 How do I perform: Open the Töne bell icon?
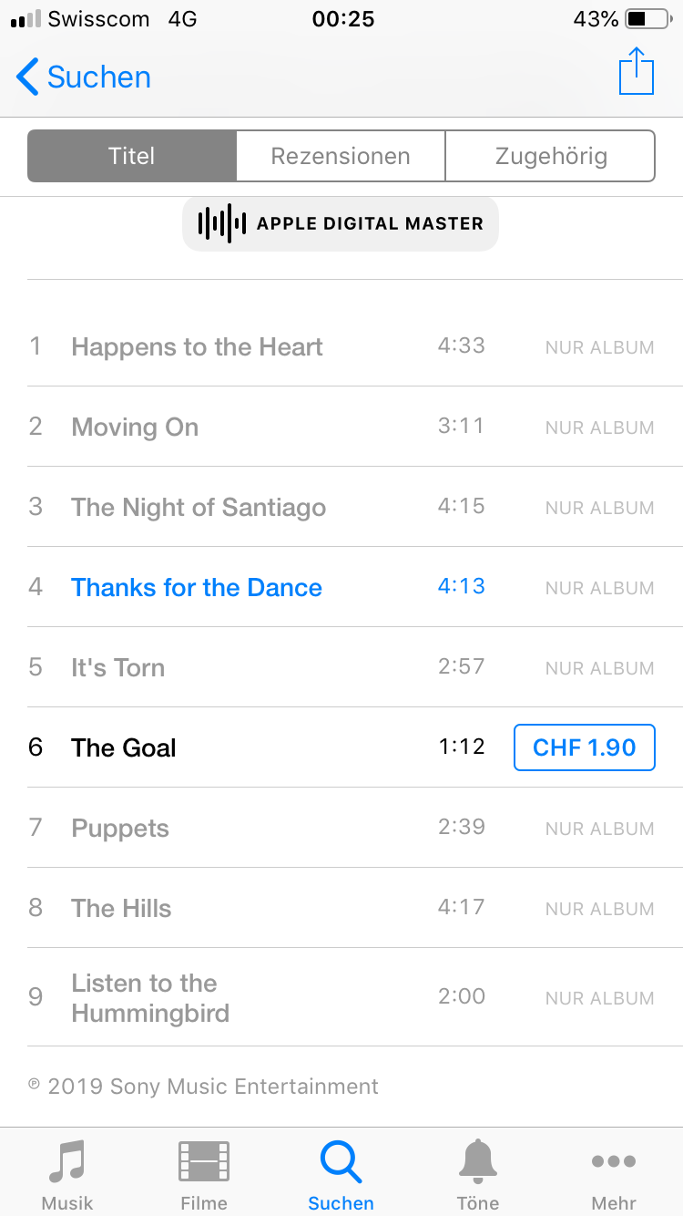click(x=478, y=1161)
